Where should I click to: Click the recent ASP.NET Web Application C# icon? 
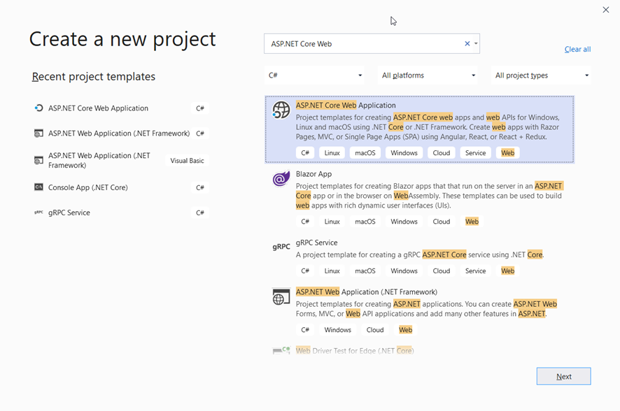click(x=38, y=134)
